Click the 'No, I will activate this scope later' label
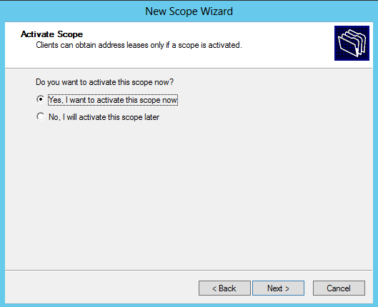Viewport: 378px width, 307px height. (x=104, y=117)
